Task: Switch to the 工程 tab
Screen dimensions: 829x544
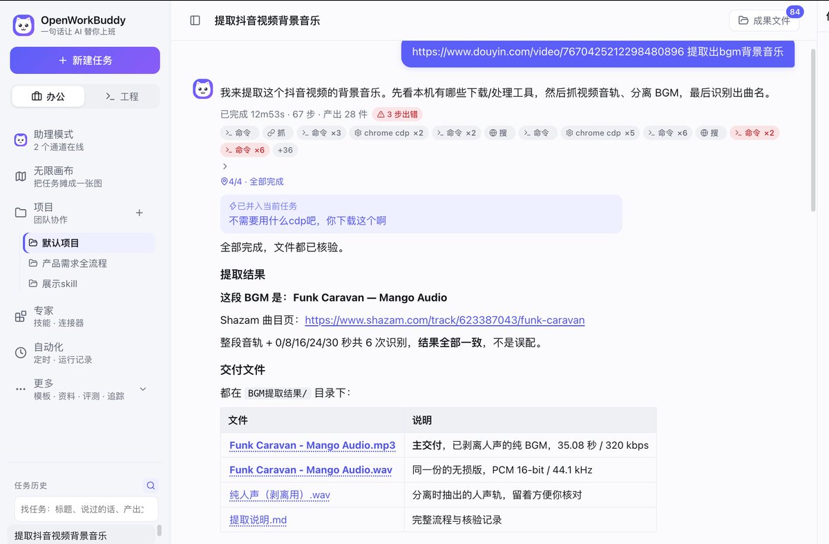Action: tap(122, 97)
